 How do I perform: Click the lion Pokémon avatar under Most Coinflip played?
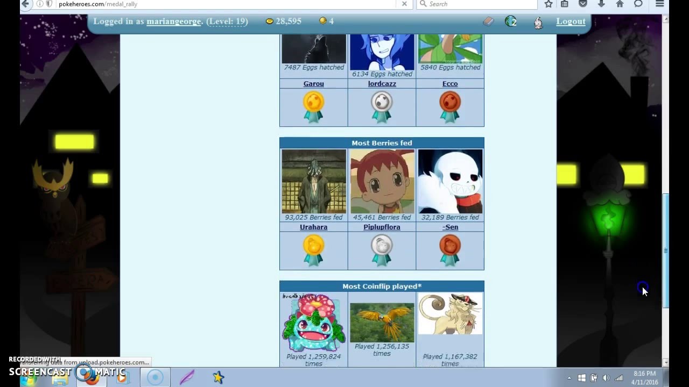[x=451, y=314]
